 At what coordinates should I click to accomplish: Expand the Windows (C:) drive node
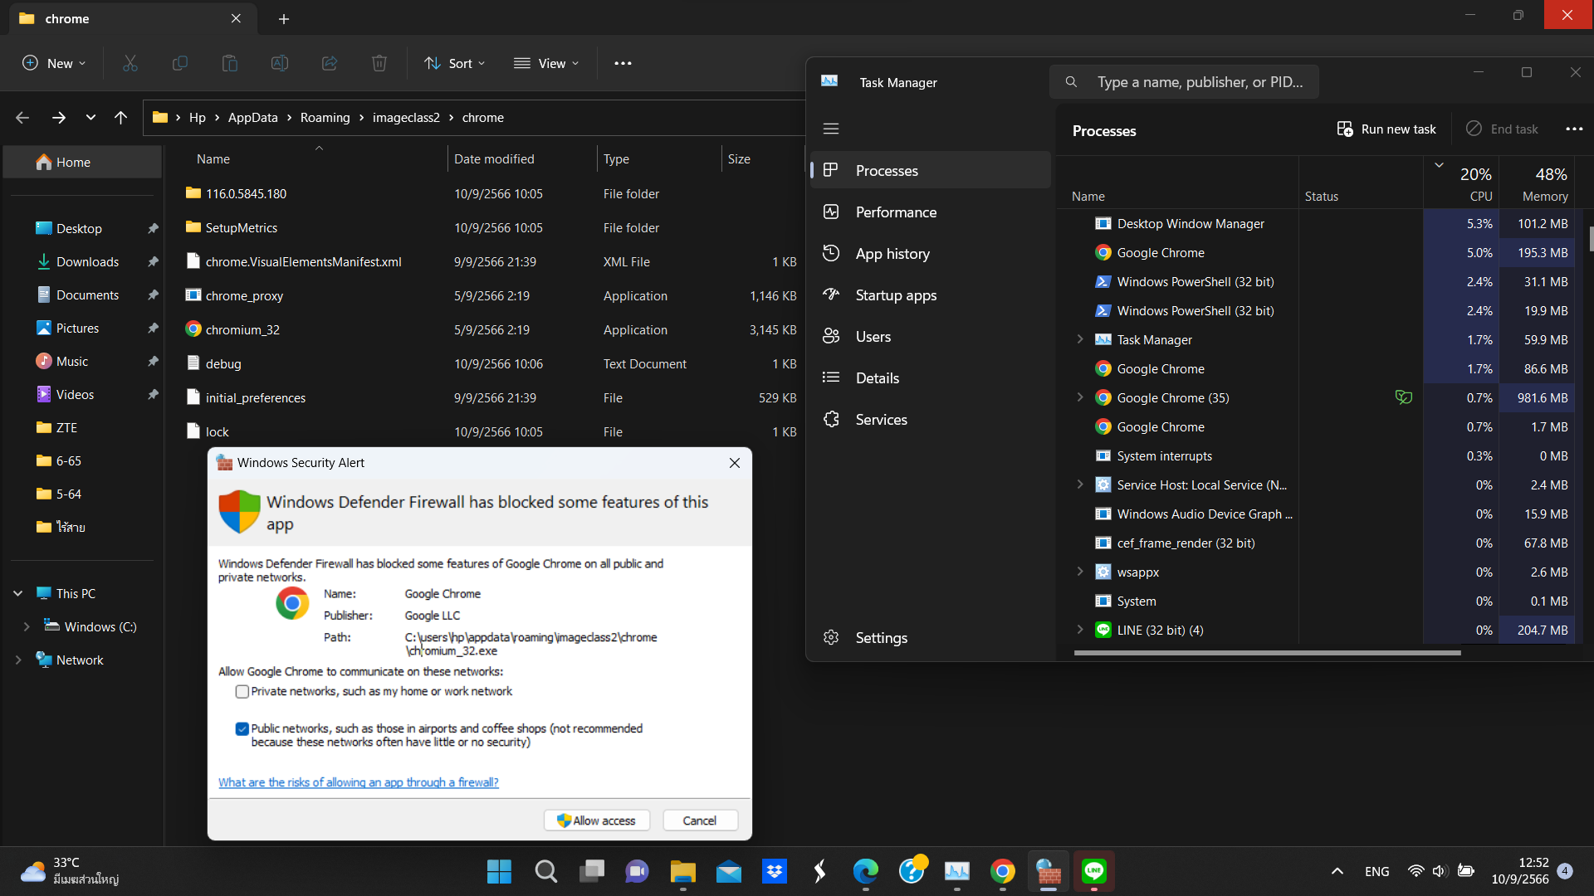tap(27, 627)
